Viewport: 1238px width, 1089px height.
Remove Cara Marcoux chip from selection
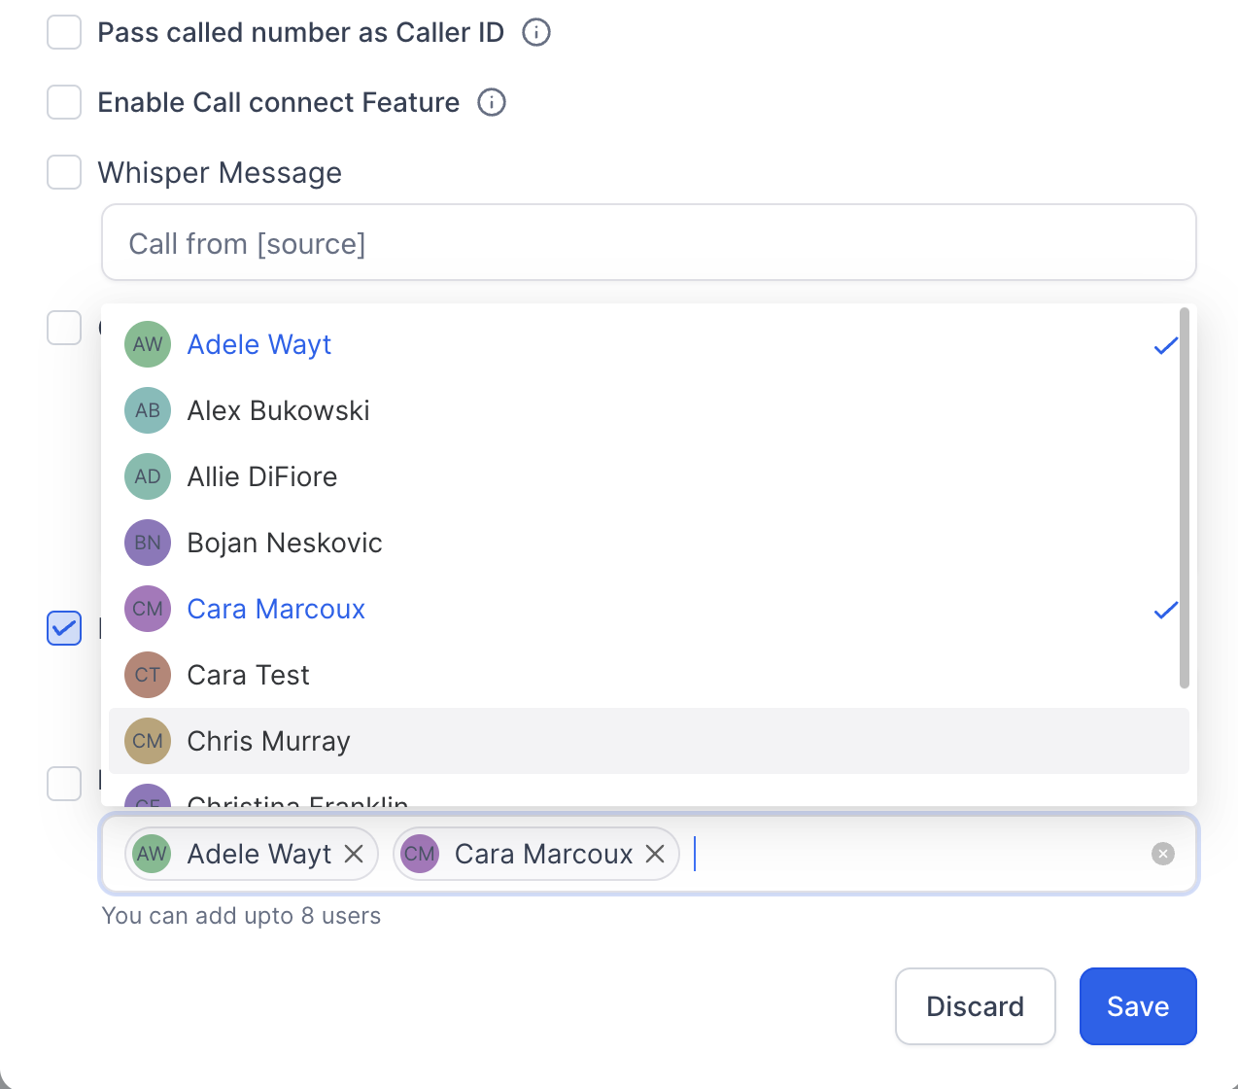pyautogui.click(x=655, y=854)
